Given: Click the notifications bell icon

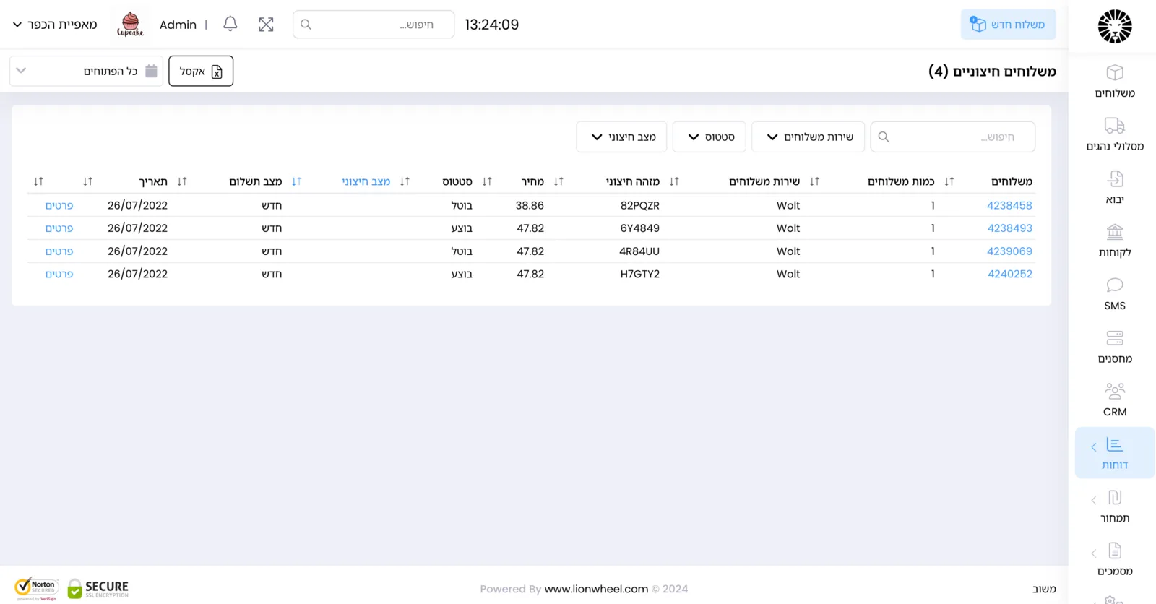Looking at the screenshot, I should coord(230,24).
